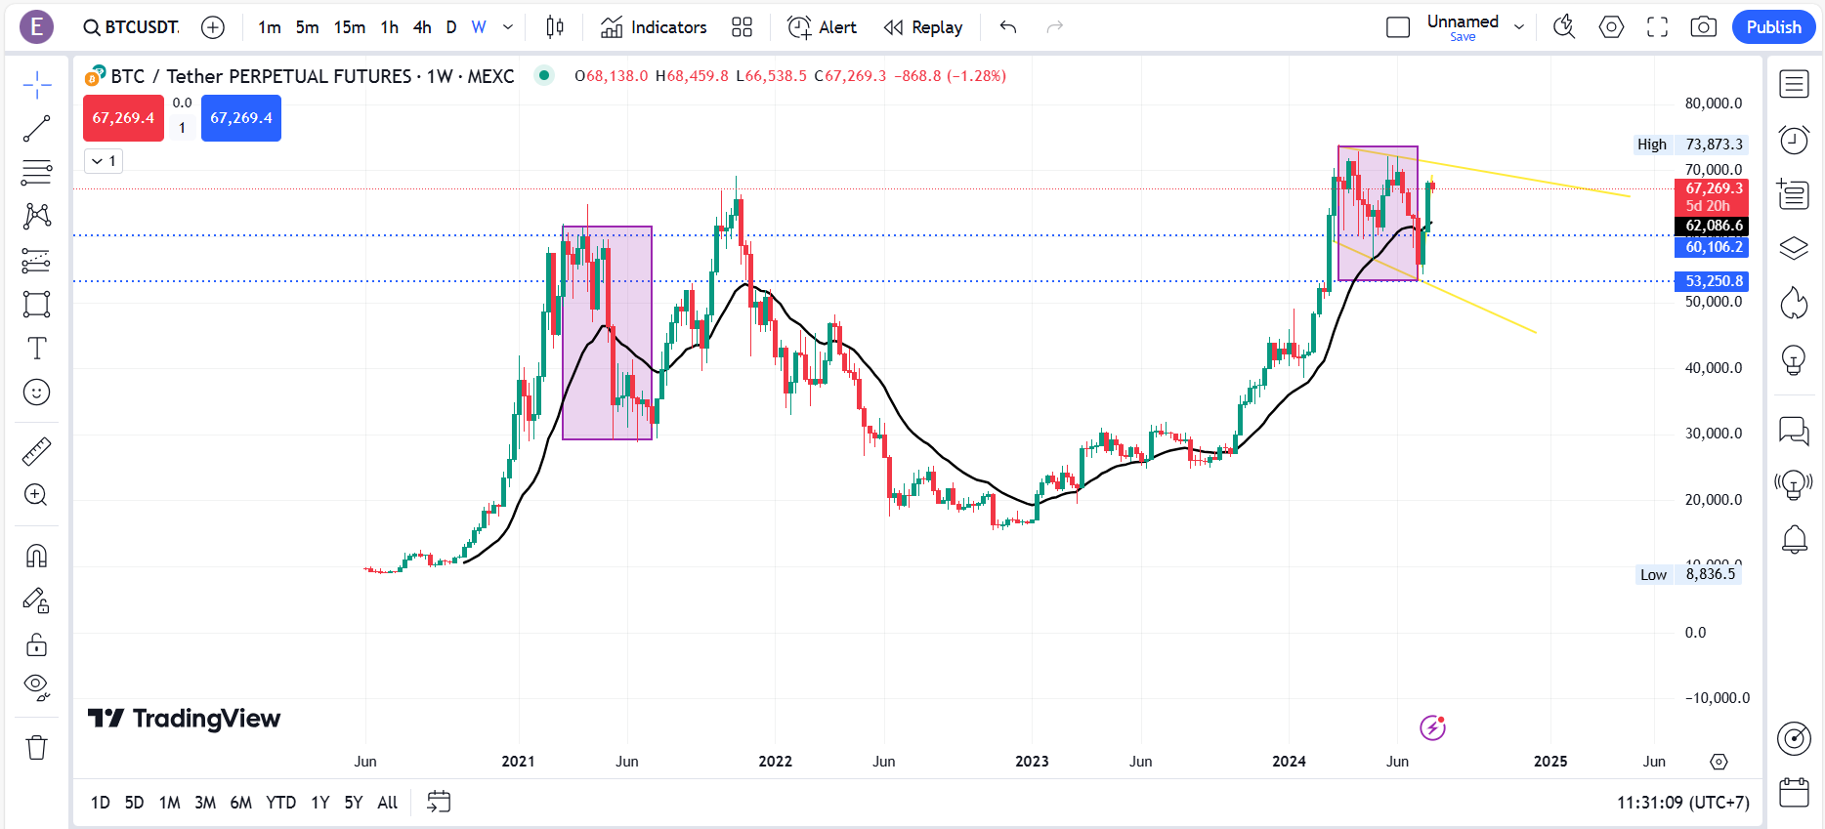Set range to 1M
Viewport: 1825px width, 829px height.
point(170,803)
